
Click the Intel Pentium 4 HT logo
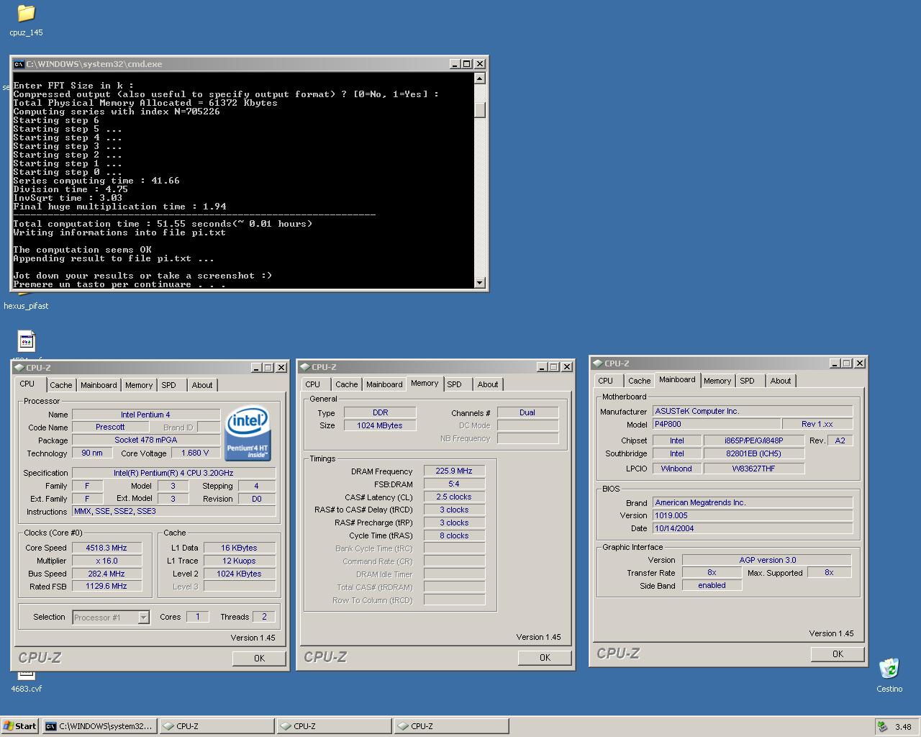point(248,433)
